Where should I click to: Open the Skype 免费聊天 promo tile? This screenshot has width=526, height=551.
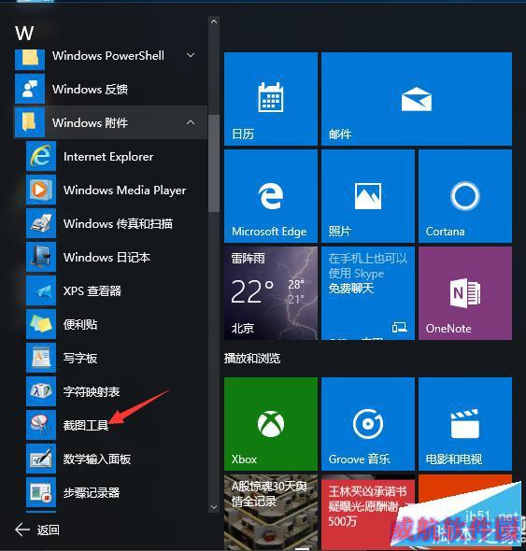(x=368, y=293)
